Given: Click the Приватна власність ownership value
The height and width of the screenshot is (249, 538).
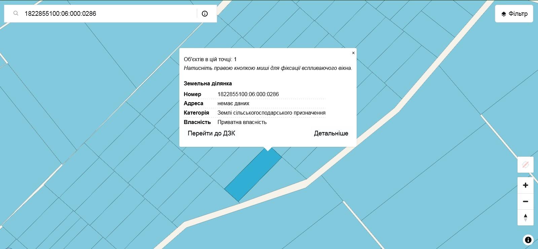Looking at the screenshot, I should point(242,122).
